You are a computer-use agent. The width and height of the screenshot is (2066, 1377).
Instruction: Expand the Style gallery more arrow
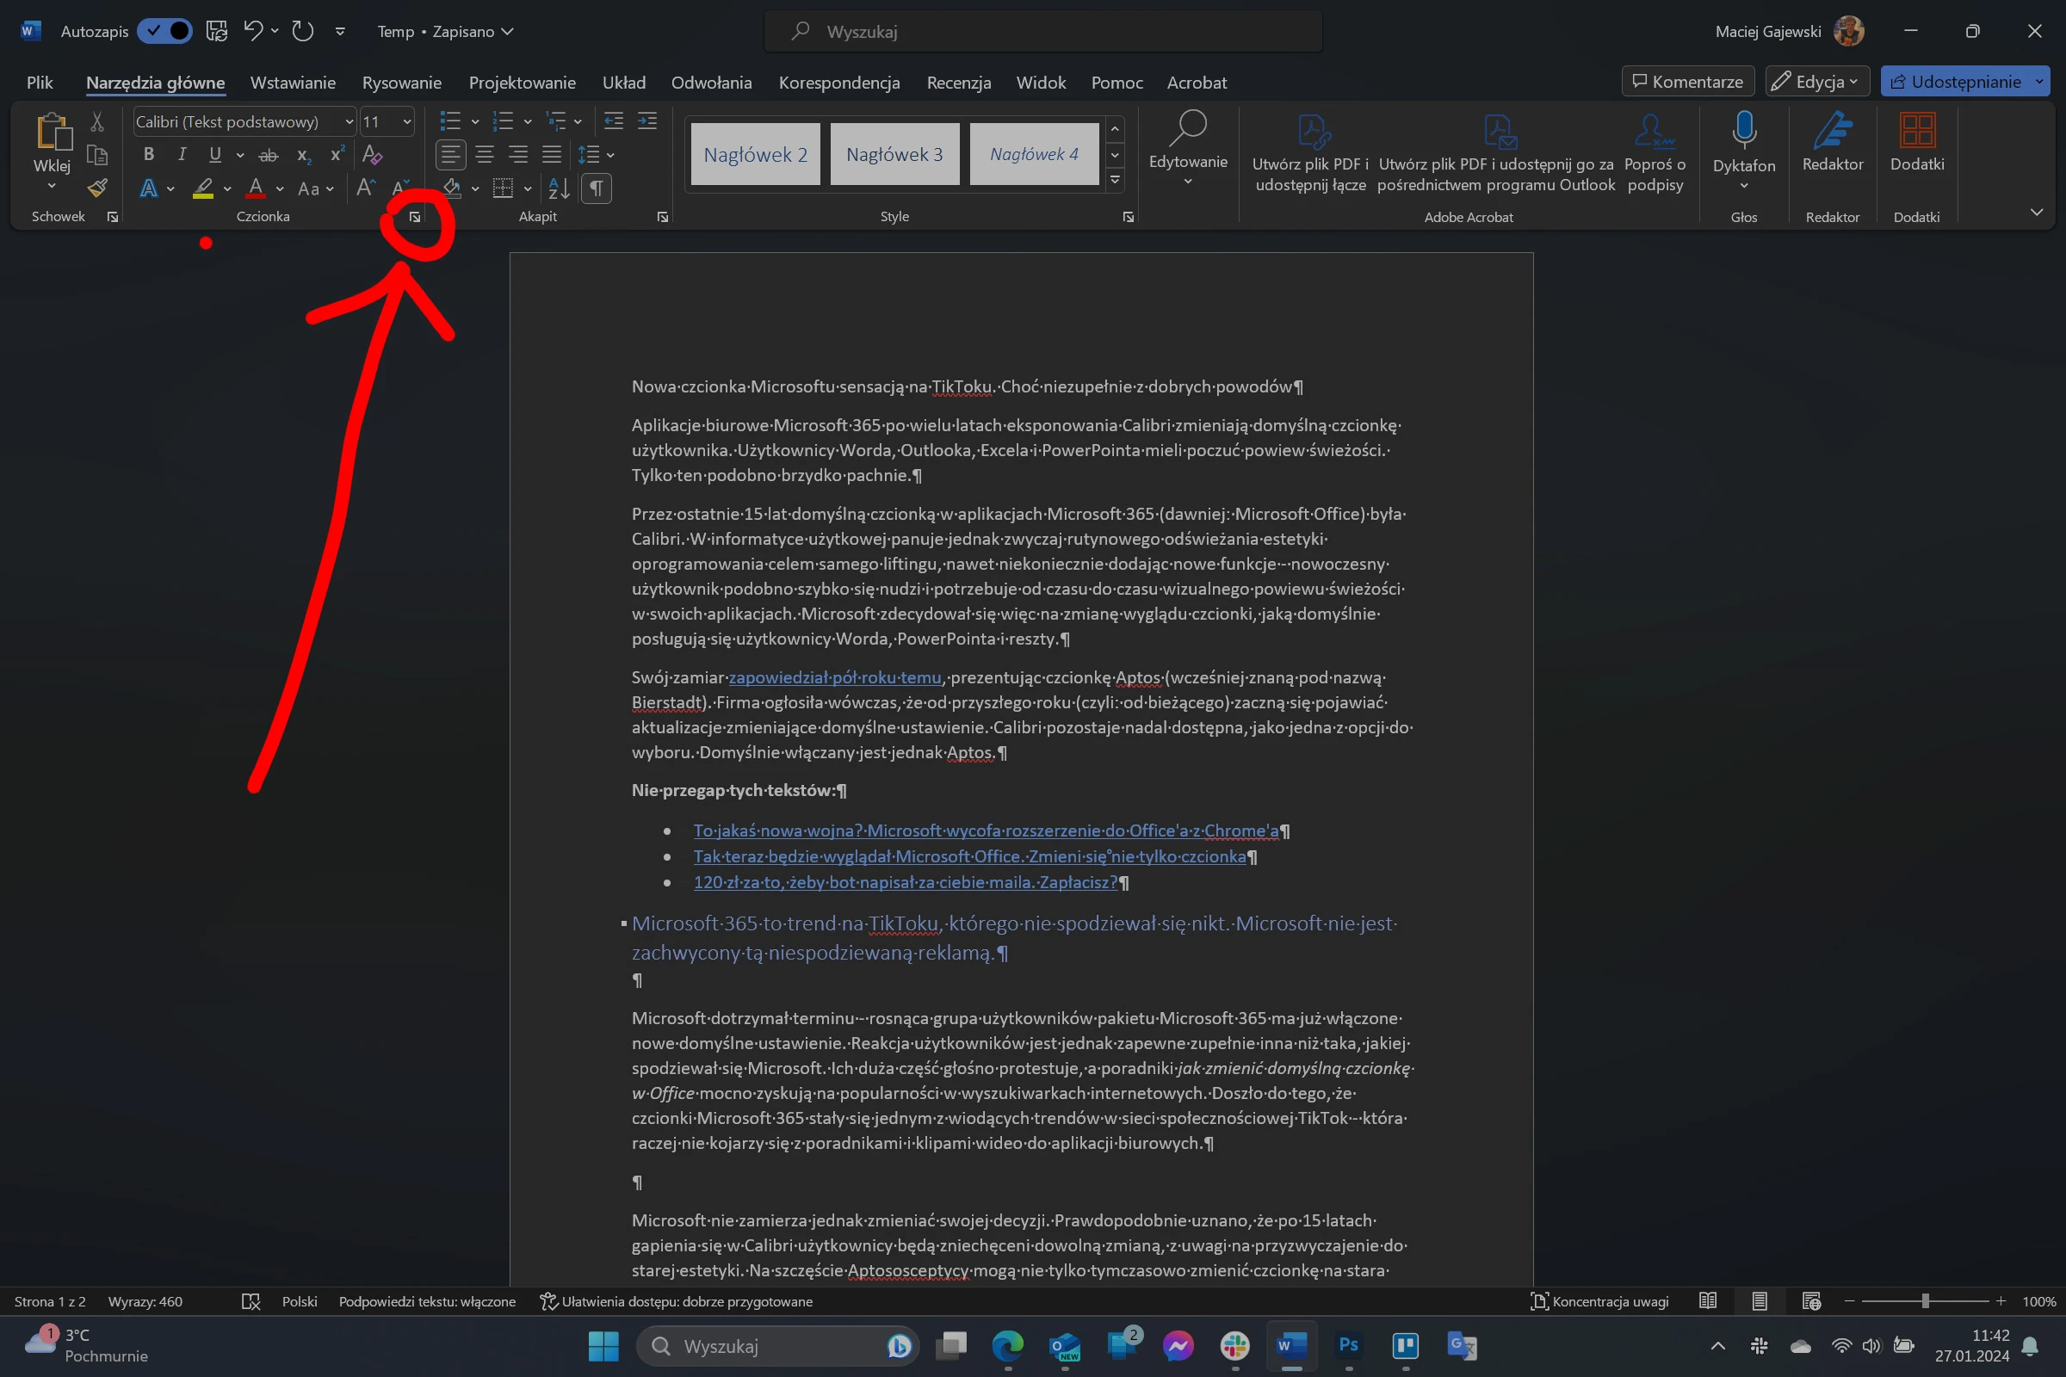point(1115,180)
